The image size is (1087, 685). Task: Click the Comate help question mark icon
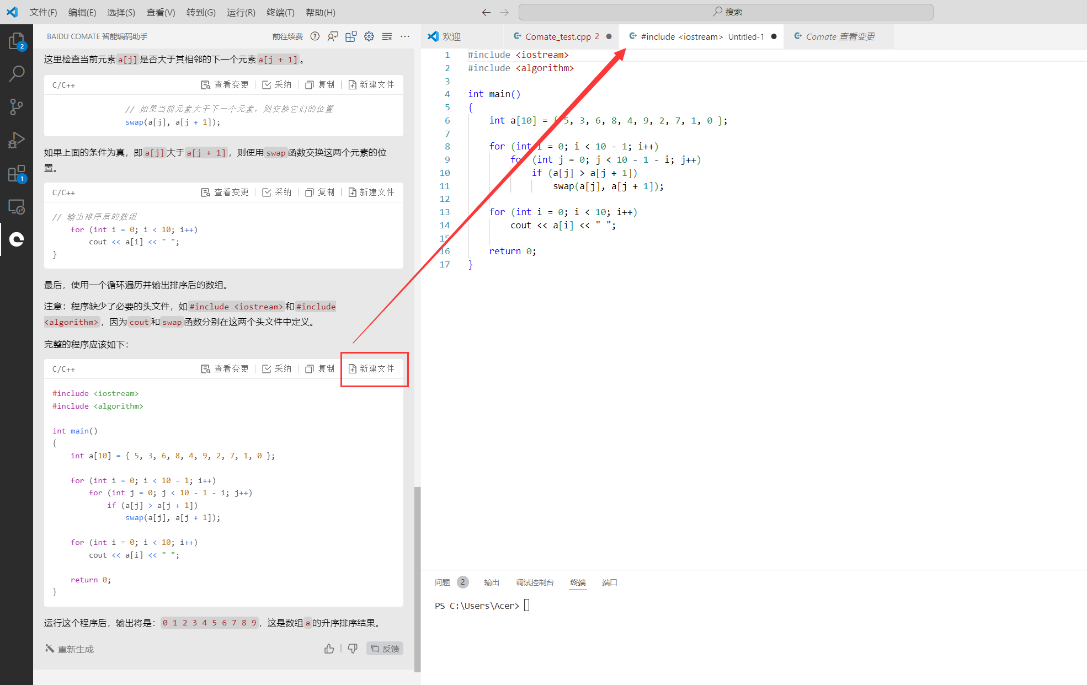pyautogui.click(x=315, y=36)
